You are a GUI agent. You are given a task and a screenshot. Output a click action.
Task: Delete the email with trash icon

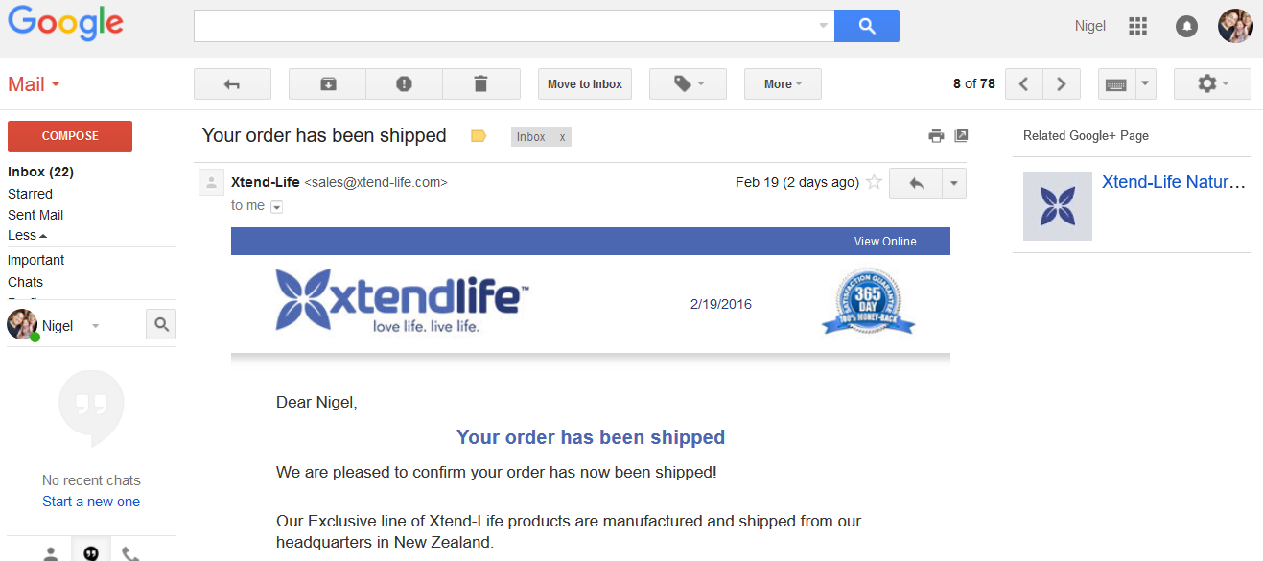pos(480,84)
